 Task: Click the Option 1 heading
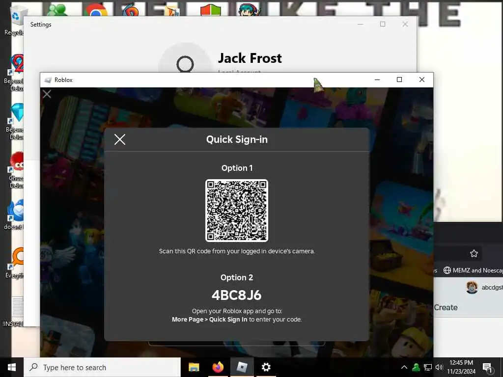click(237, 168)
